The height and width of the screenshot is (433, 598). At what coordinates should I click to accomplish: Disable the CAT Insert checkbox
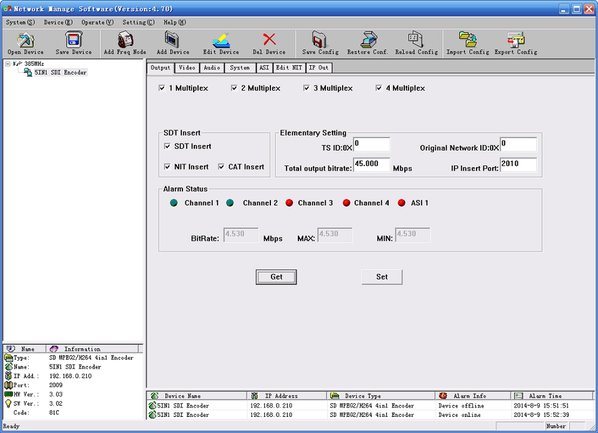(x=222, y=167)
